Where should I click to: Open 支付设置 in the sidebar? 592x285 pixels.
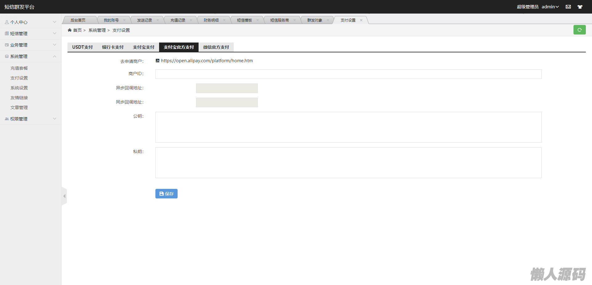pos(19,78)
